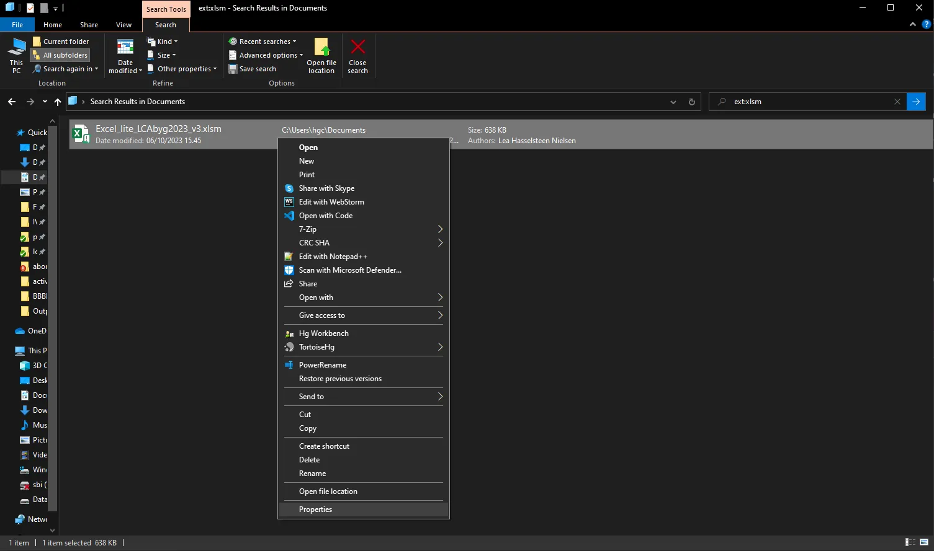
Task: Click the Skype icon in the context menu
Action: point(289,188)
